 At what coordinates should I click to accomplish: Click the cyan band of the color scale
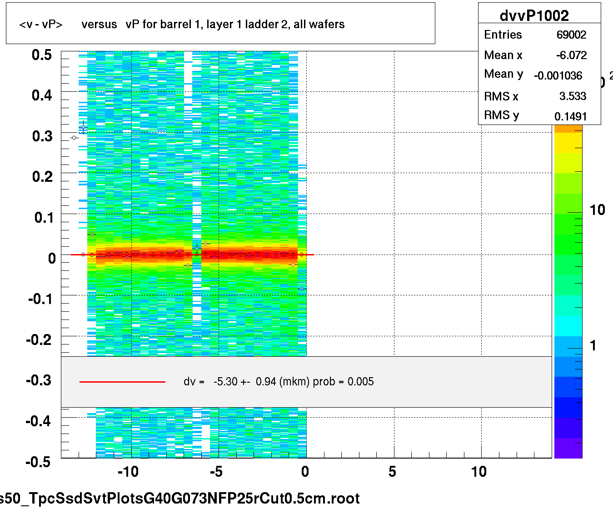click(568, 326)
